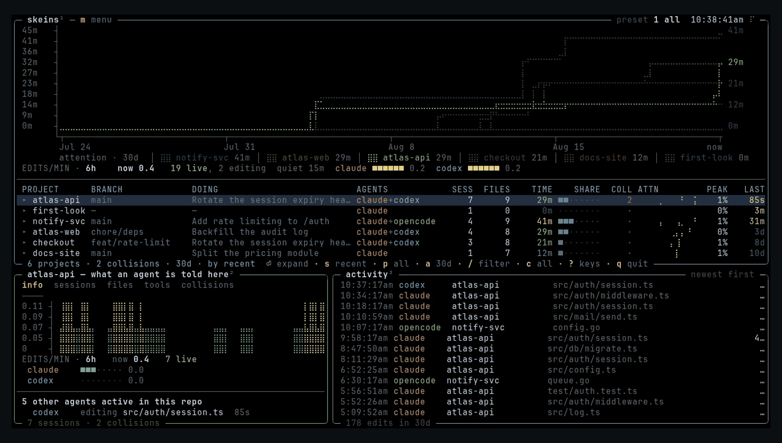Toggle notify-svc series in chart legend
Screen dimensions: 782x443
205,158
